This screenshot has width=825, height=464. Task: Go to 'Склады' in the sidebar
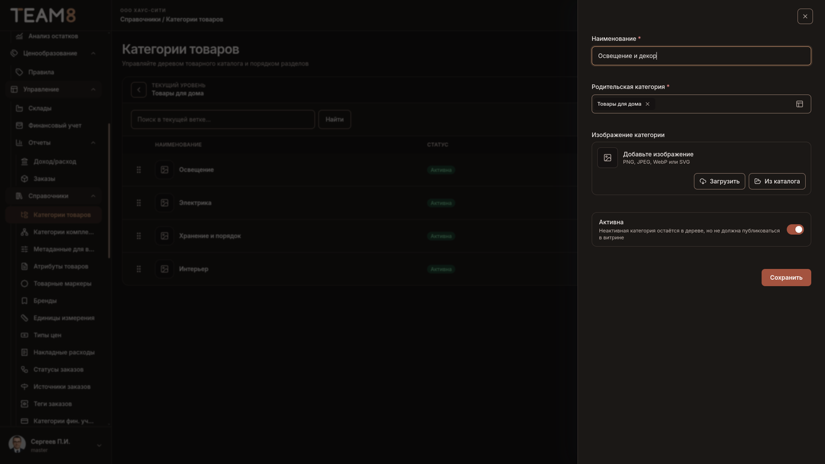[x=40, y=108]
